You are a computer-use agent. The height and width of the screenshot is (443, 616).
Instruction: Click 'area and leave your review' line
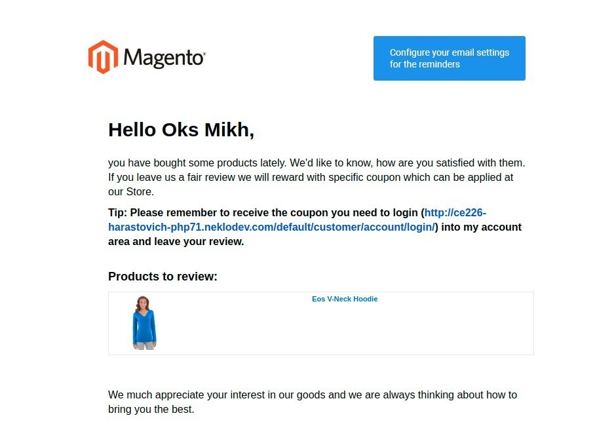pyautogui.click(x=176, y=242)
